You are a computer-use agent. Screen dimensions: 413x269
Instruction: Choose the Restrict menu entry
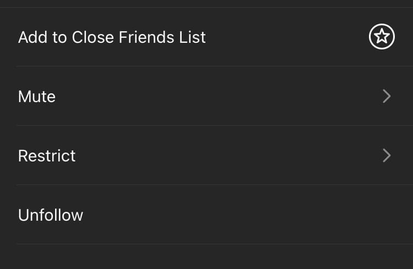[x=47, y=156]
